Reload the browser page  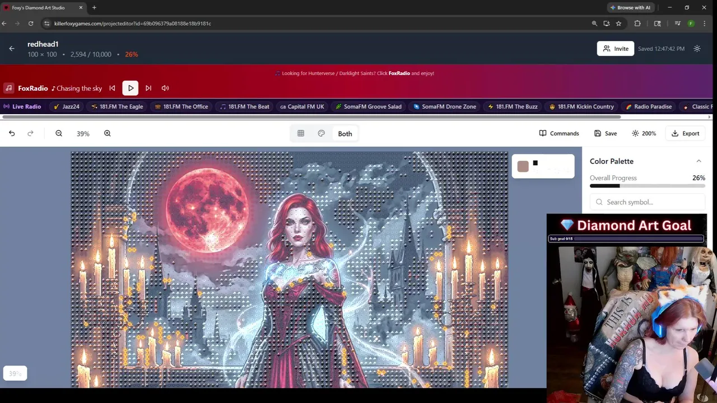[31, 24]
